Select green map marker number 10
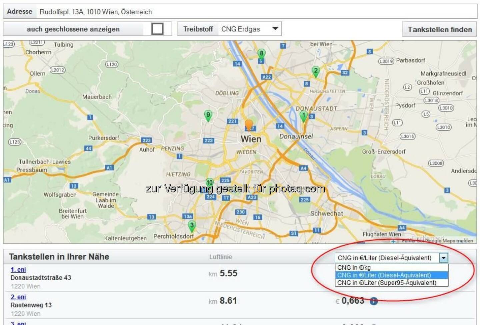 coord(209,183)
